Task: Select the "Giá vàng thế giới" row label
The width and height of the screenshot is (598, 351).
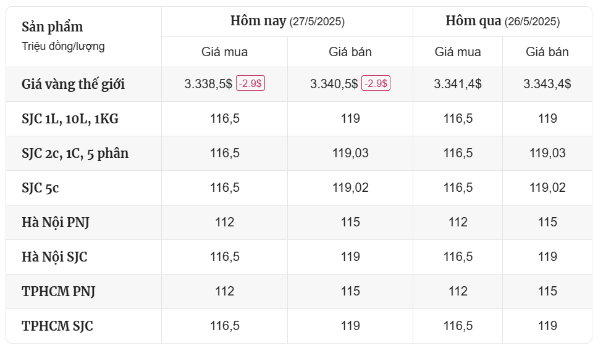Action: (74, 84)
